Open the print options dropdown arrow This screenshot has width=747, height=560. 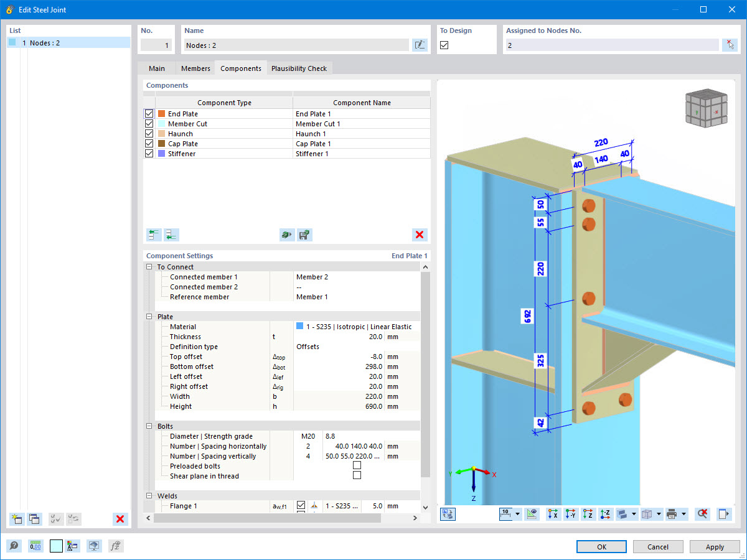683,514
